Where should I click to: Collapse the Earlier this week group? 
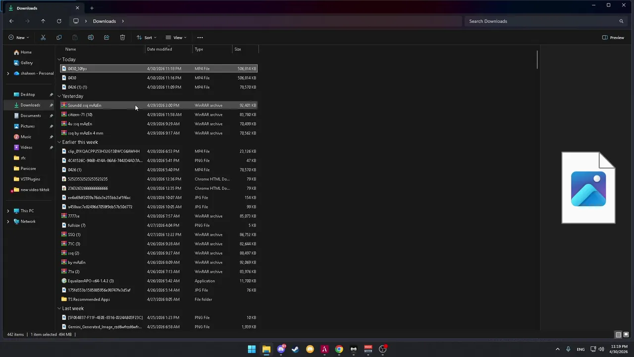tap(59, 142)
